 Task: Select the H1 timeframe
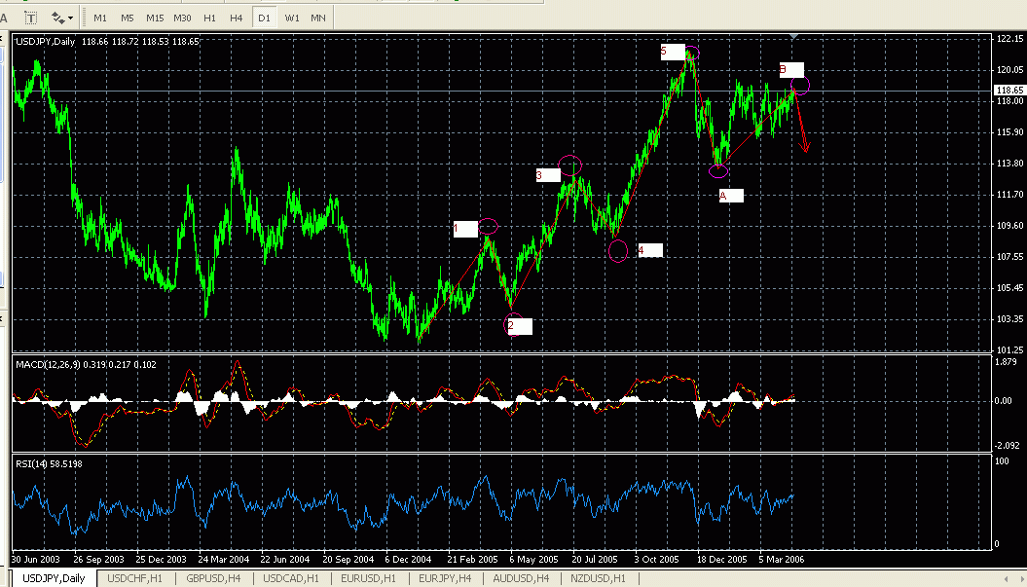click(x=208, y=18)
